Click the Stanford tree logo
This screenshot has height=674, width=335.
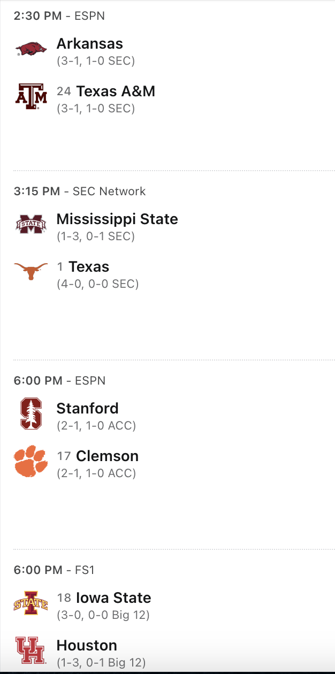coord(31,414)
